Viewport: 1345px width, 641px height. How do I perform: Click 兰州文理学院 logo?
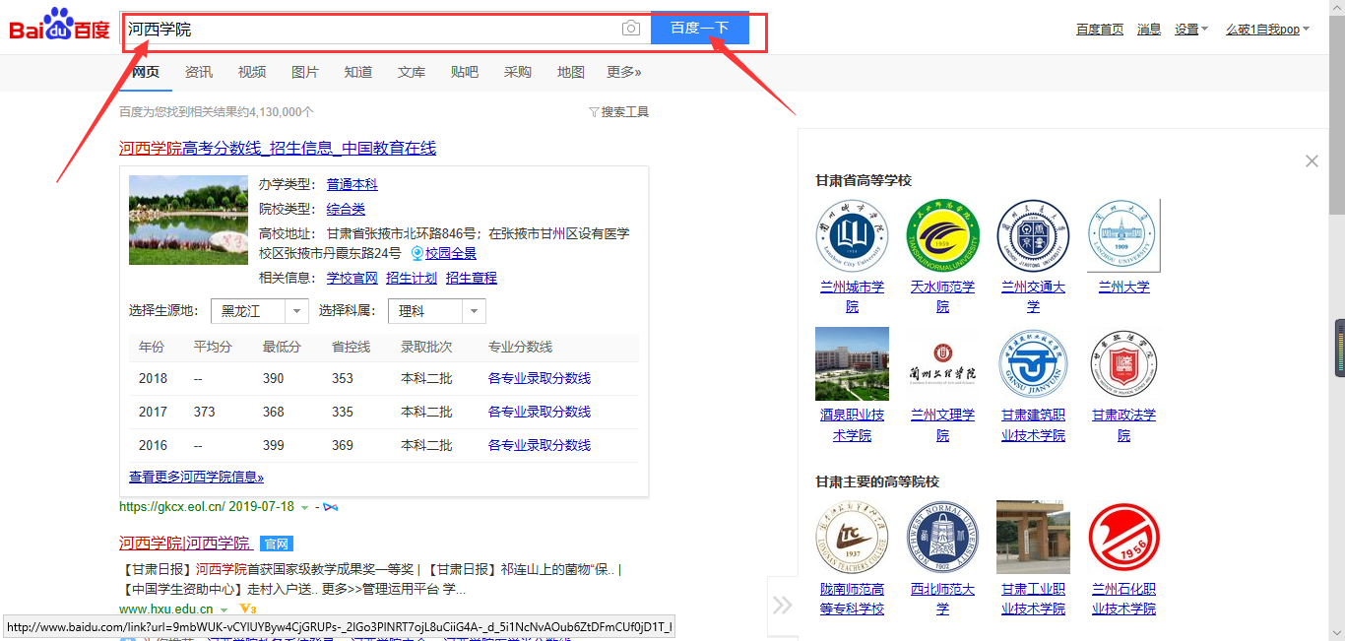(942, 364)
